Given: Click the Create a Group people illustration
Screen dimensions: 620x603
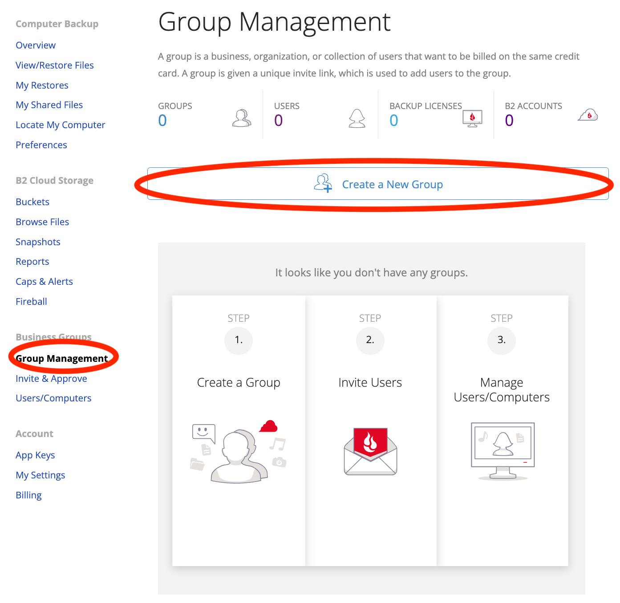Looking at the screenshot, I should click(x=239, y=451).
